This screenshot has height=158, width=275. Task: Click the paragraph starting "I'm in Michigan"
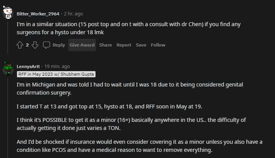[x=130, y=88]
